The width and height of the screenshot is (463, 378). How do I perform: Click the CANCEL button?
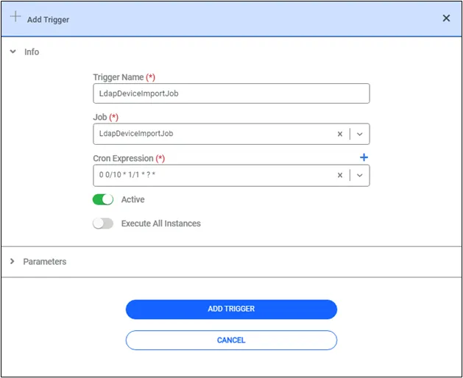[231, 340]
